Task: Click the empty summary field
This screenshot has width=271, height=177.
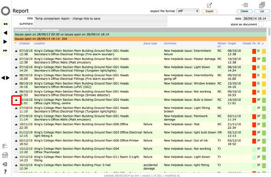Action: tap(100, 24)
